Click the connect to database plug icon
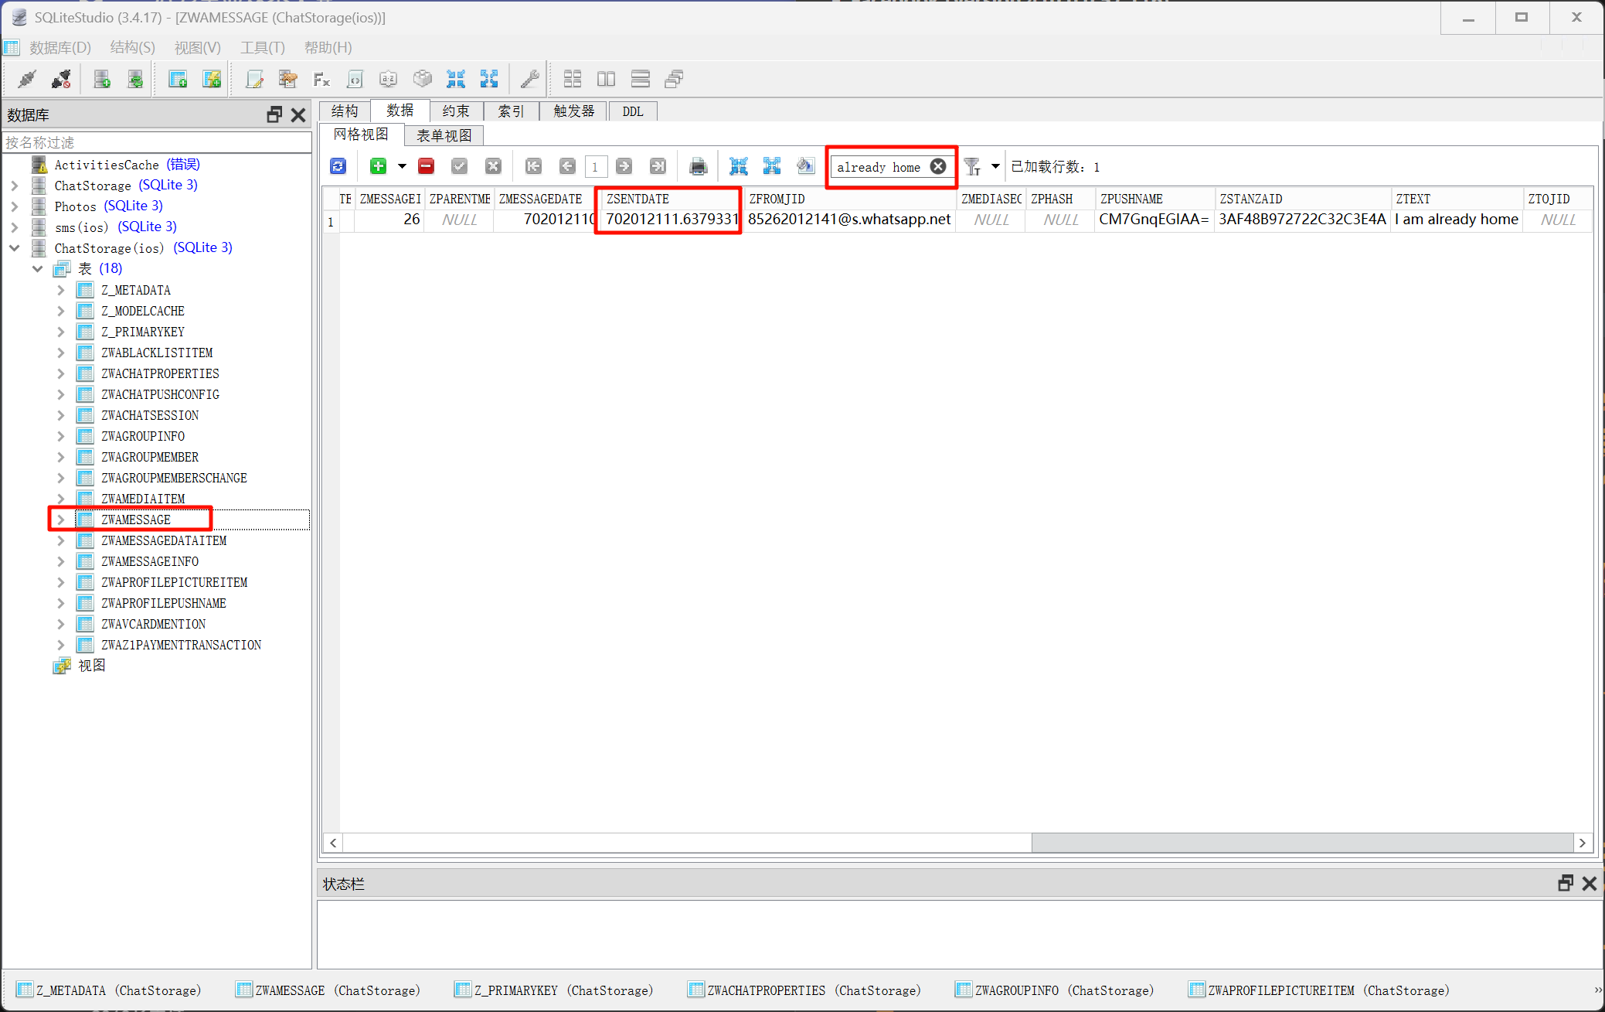The width and height of the screenshot is (1605, 1012). pyautogui.click(x=27, y=79)
